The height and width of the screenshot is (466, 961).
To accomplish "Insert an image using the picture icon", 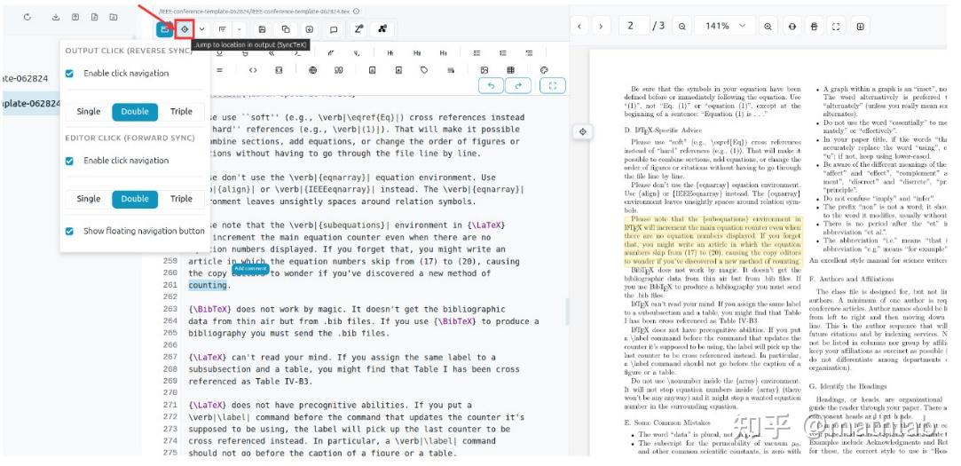I will 484,70.
